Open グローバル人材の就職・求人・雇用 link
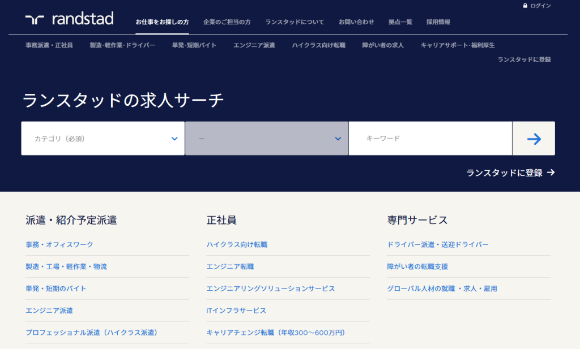The height and width of the screenshot is (349, 580). (442, 288)
